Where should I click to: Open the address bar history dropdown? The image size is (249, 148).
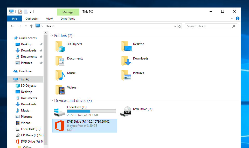point(175,26)
